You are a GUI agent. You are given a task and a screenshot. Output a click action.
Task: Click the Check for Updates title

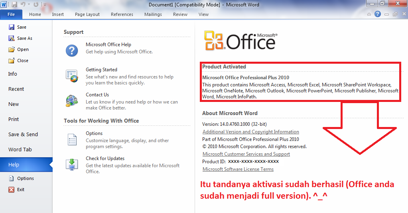(x=105, y=158)
